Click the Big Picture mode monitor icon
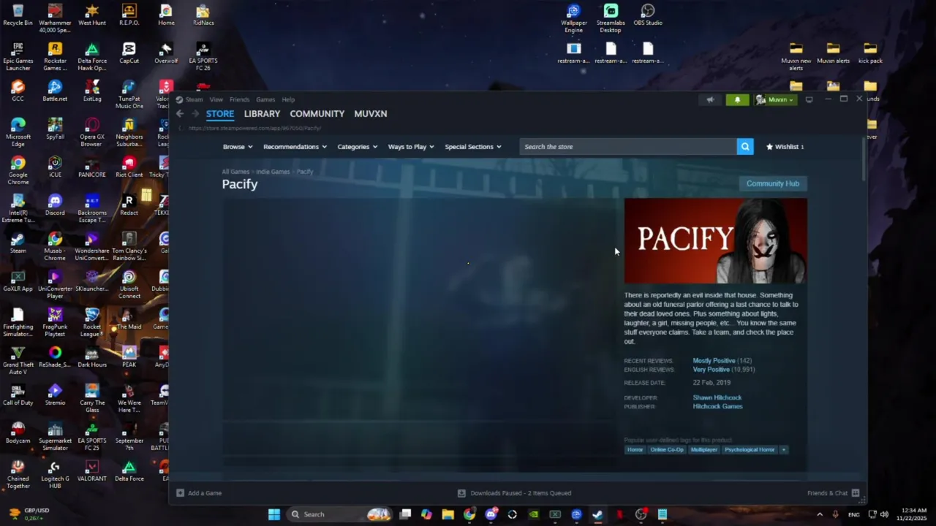Screen dimensions: 936x526 (x=809, y=99)
